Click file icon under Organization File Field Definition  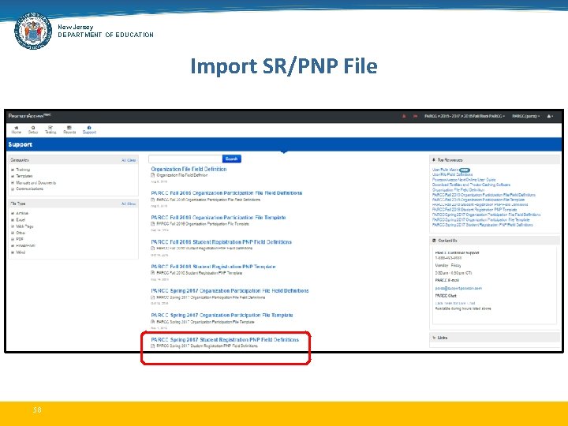152,175
